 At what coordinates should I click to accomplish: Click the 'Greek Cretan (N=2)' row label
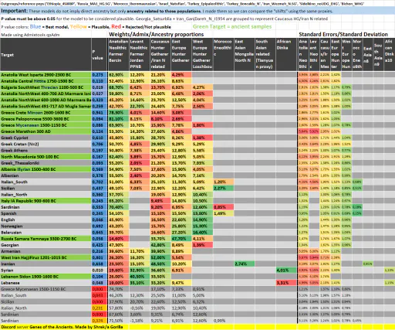click(x=46, y=144)
